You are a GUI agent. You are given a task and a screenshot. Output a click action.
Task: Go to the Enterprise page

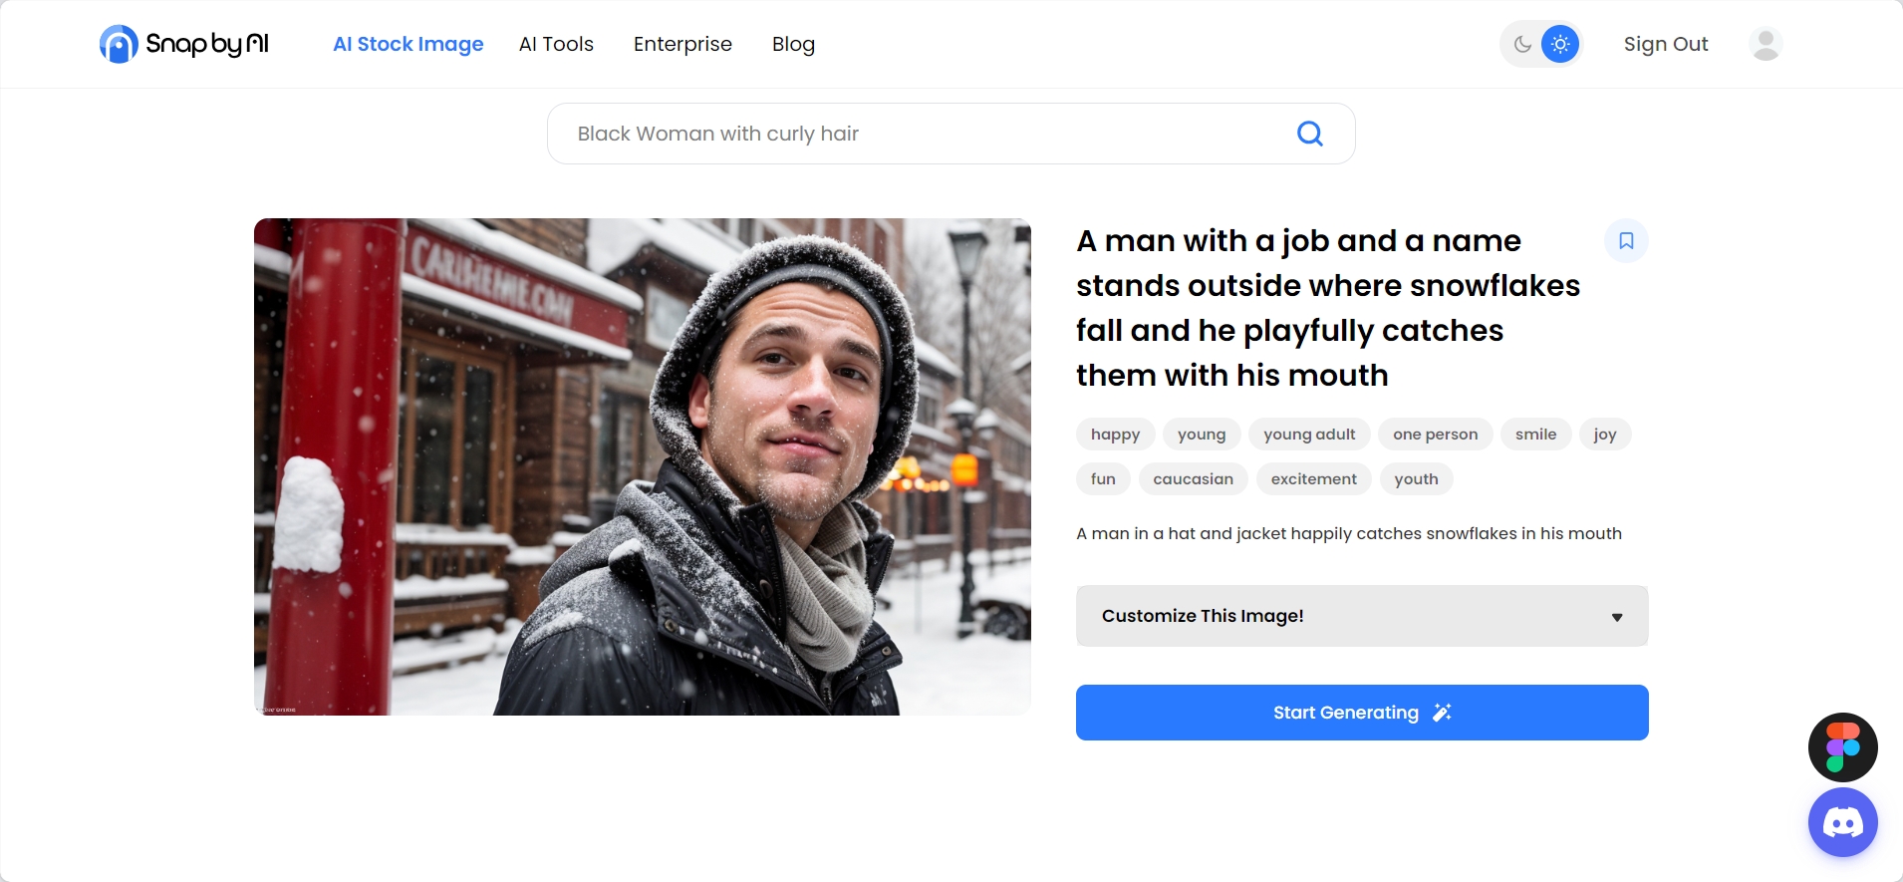682,44
